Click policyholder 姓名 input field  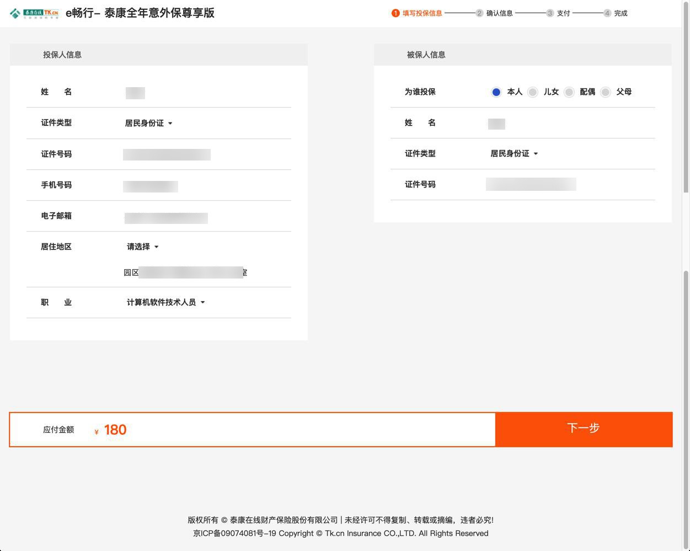click(x=135, y=93)
